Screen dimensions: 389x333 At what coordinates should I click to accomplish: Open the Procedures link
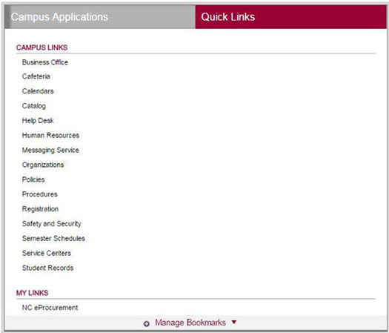(x=40, y=194)
